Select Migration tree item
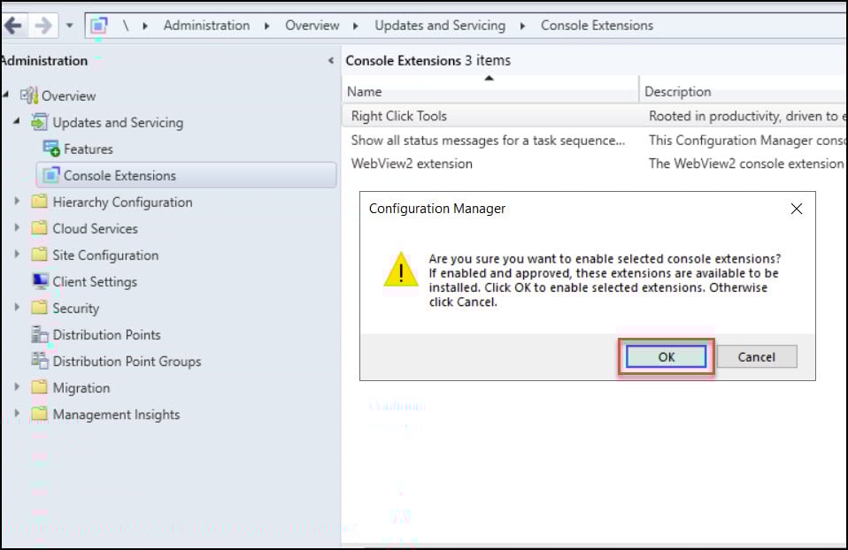The width and height of the screenshot is (848, 550). [81, 388]
